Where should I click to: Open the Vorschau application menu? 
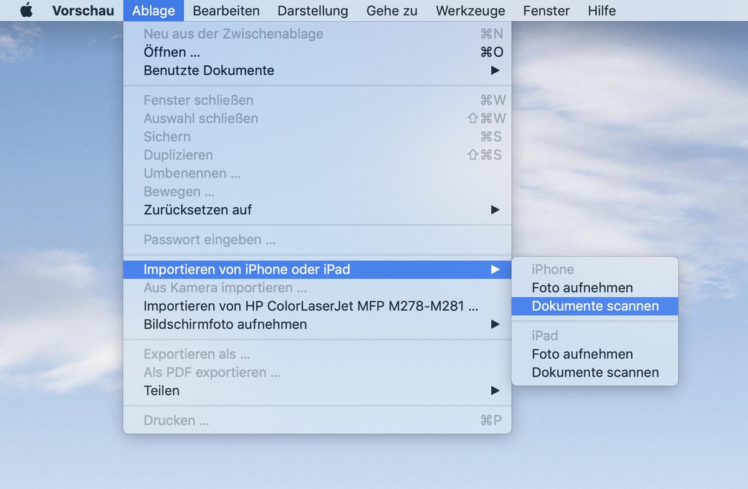[x=83, y=11]
